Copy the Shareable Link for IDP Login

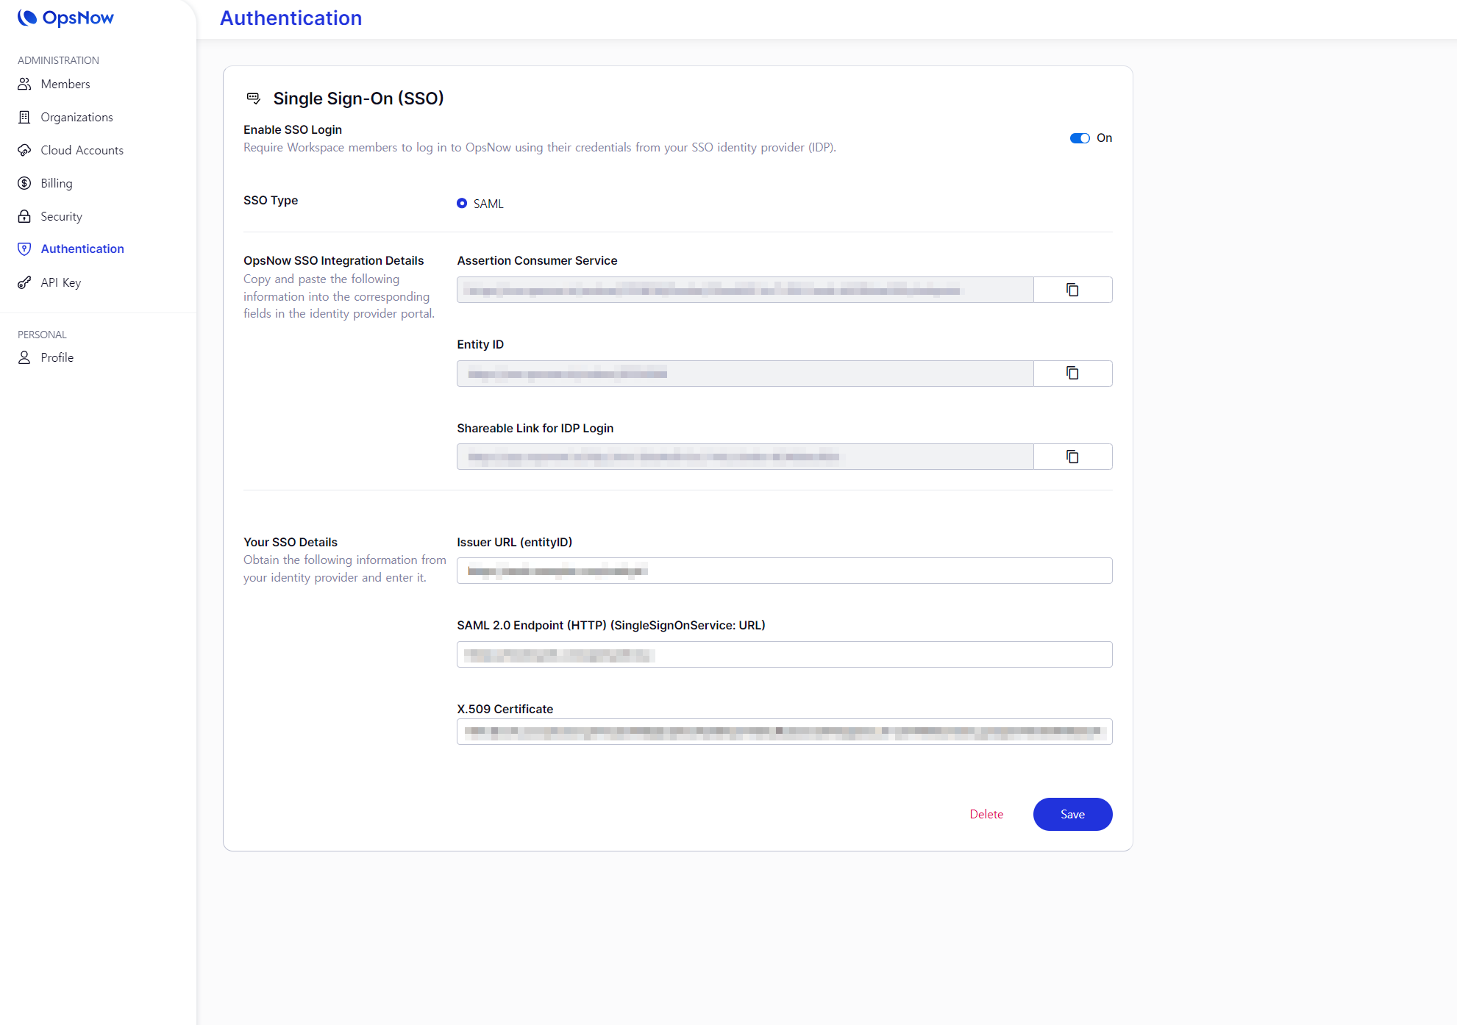pos(1072,457)
